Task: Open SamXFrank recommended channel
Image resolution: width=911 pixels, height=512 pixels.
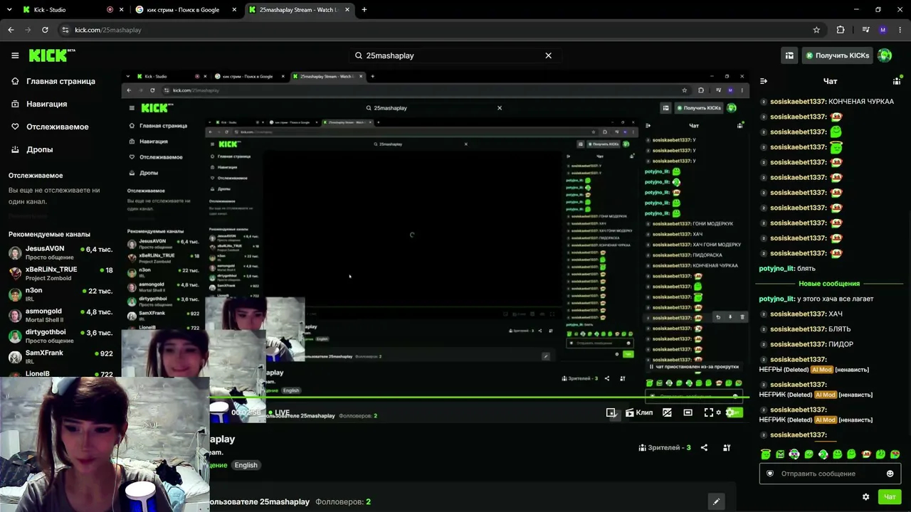Action: (x=60, y=356)
